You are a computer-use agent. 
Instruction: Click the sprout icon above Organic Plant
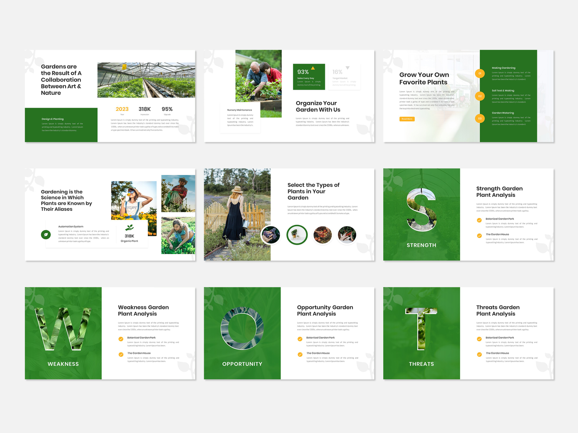click(x=129, y=228)
